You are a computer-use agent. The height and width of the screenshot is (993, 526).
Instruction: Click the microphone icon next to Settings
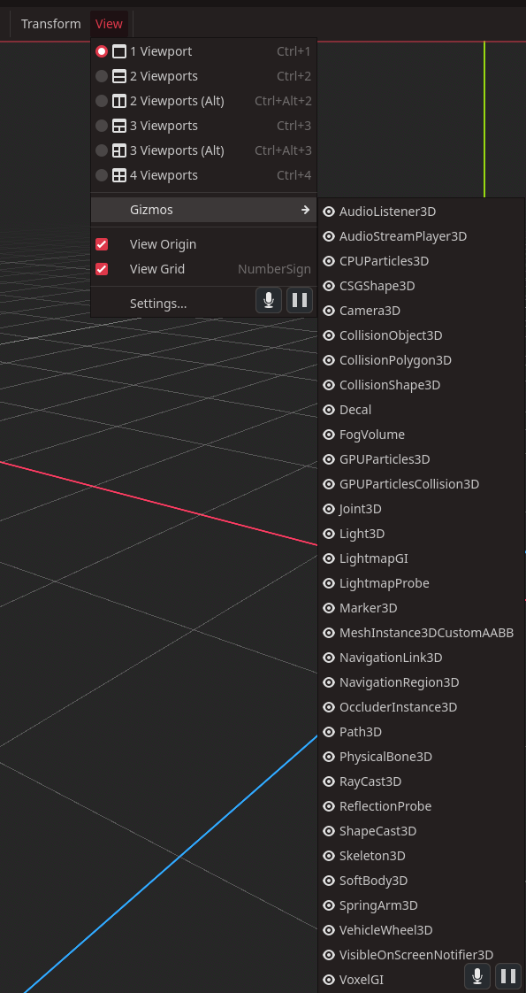269,300
